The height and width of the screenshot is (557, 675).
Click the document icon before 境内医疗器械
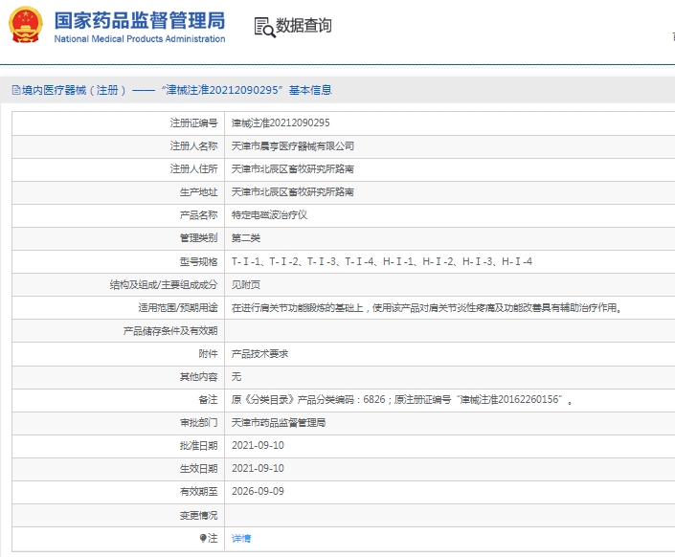pyautogui.click(x=16, y=90)
